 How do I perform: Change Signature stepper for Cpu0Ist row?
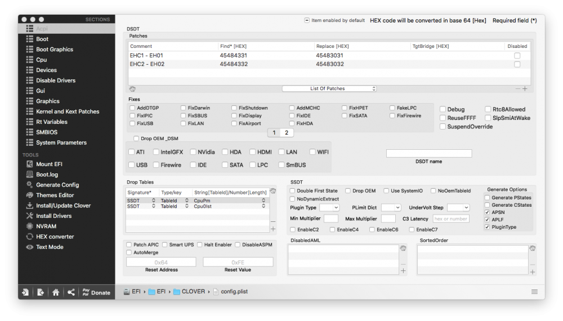[153, 207]
